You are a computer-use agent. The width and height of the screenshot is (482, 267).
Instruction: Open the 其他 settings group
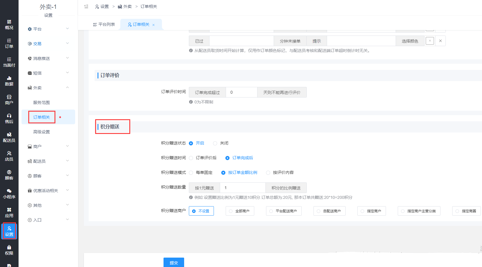click(48, 205)
